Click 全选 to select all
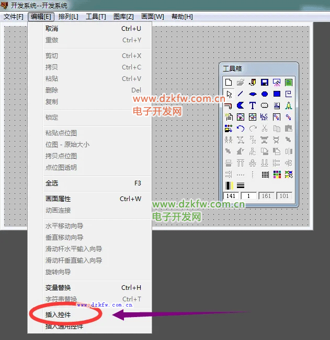This screenshot has width=330, height=340. point(52,183)
